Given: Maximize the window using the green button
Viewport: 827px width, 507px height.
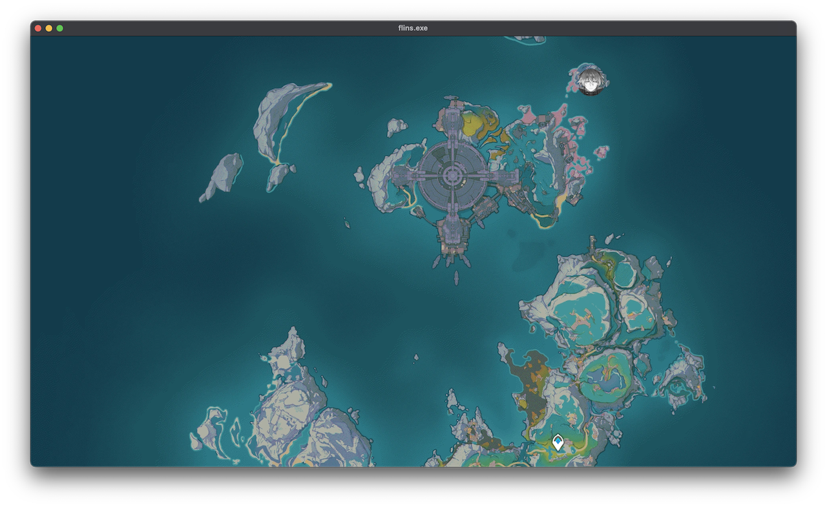Looking at the screenshot, I should click(60, 28).
